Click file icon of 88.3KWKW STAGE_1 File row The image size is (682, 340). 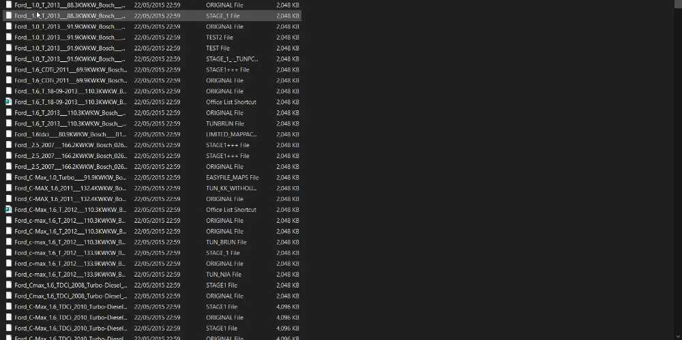coord(8,16)
